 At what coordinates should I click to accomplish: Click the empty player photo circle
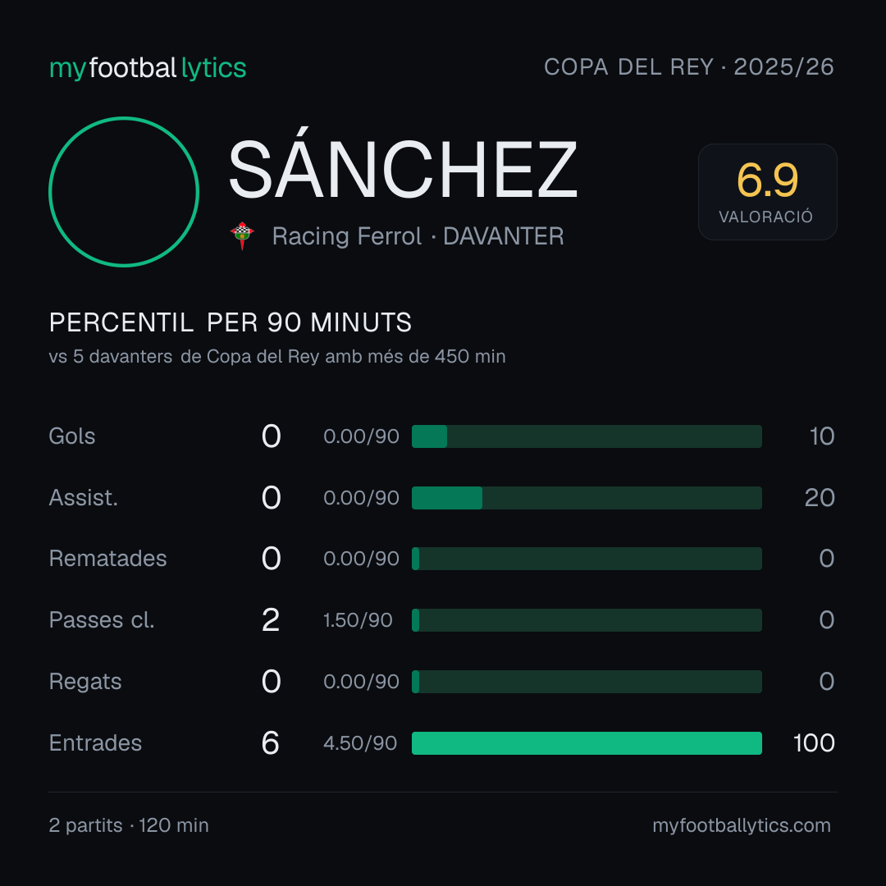pos(124,191)
